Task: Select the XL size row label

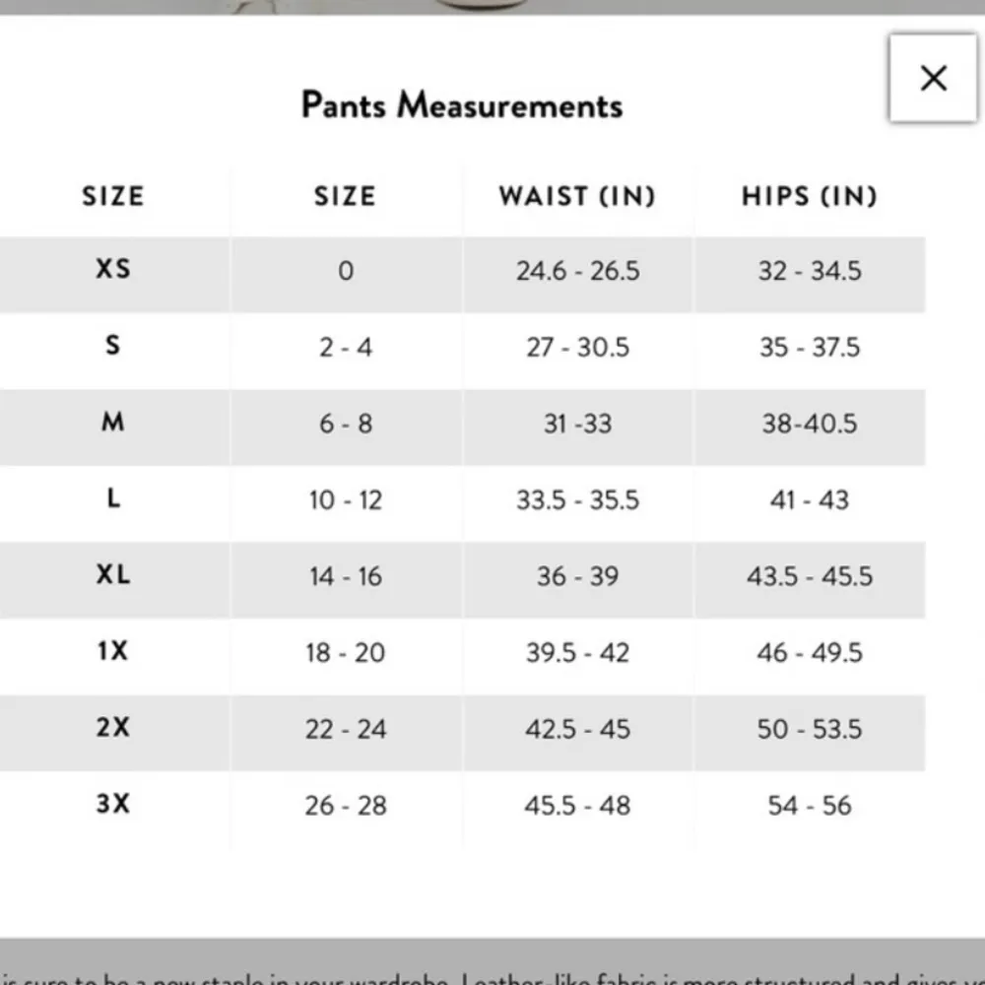Action: tap(113, 575)
